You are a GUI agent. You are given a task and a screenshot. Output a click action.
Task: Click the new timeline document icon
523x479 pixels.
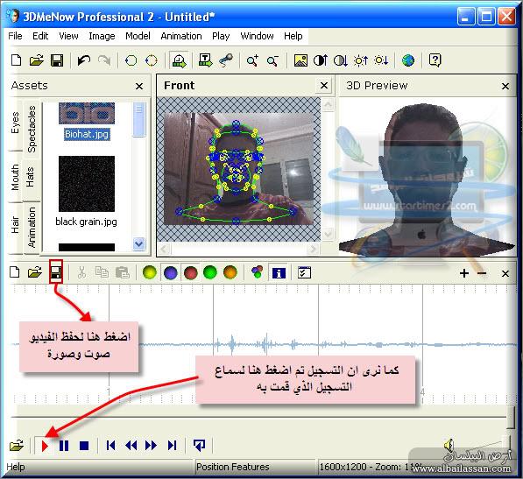click(x=15, y=272)
